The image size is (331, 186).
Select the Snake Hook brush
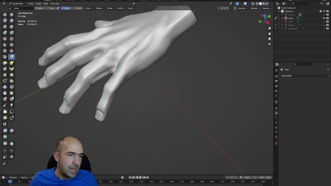[12, 63]
